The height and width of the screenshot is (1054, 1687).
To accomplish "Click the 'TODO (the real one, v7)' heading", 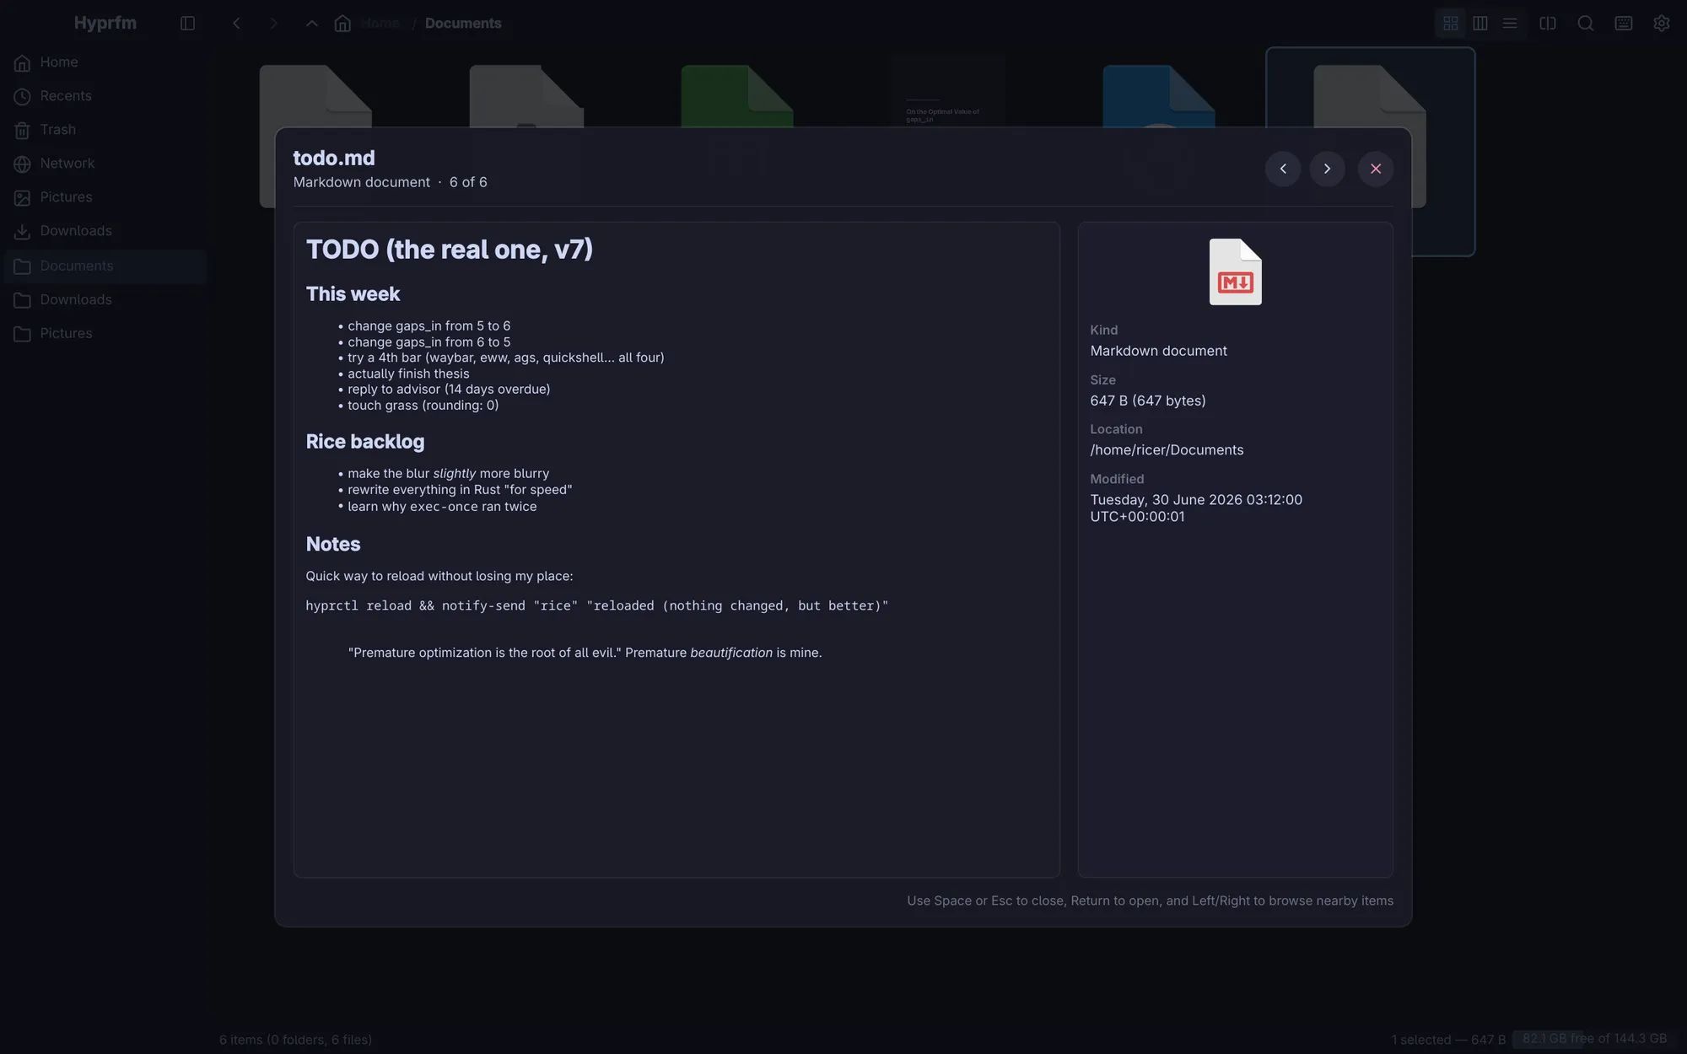I will tap(450, 250).
